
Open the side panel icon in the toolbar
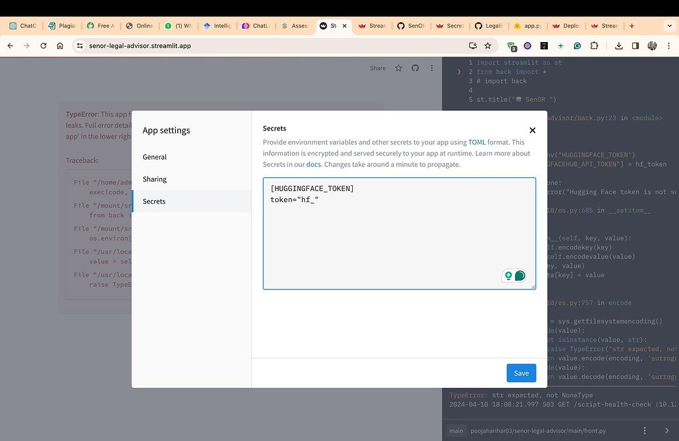click(634, 46)
